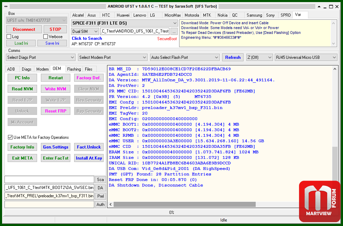343x226 pixels.
Task: Click the DA_SWSEC.bin path field
Action: (50, 188)
